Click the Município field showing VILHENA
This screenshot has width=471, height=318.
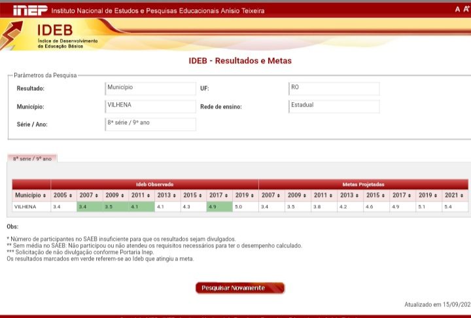[x=150, y=106]
